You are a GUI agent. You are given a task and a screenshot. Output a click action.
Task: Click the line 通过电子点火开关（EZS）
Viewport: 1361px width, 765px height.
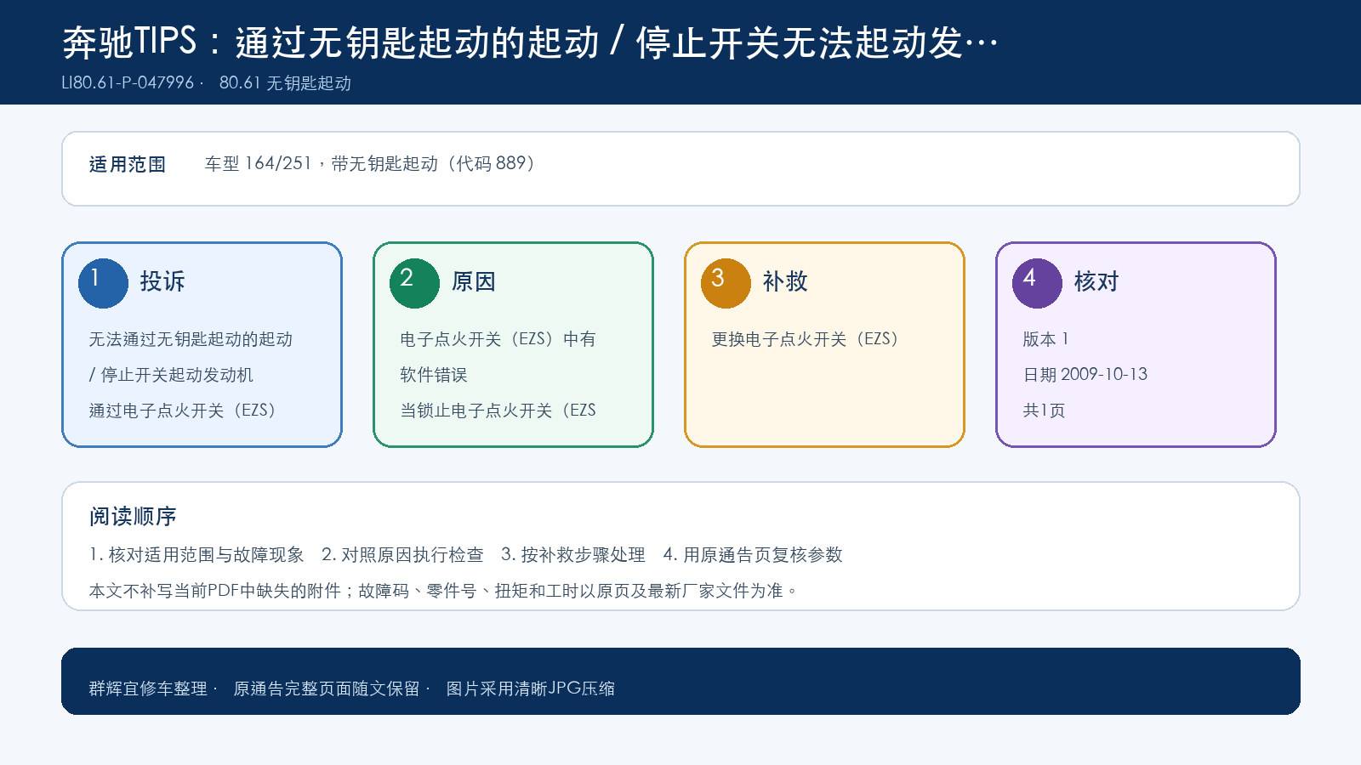[182, 411]
